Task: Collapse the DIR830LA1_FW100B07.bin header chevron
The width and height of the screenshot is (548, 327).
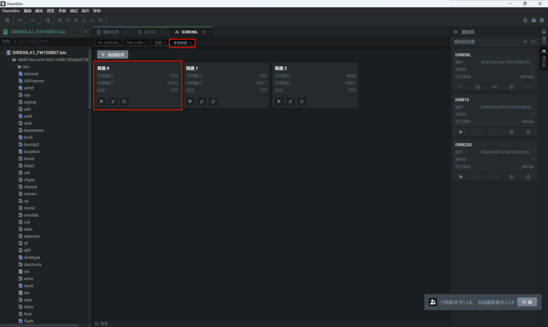Action: click(x=85, y=32)
